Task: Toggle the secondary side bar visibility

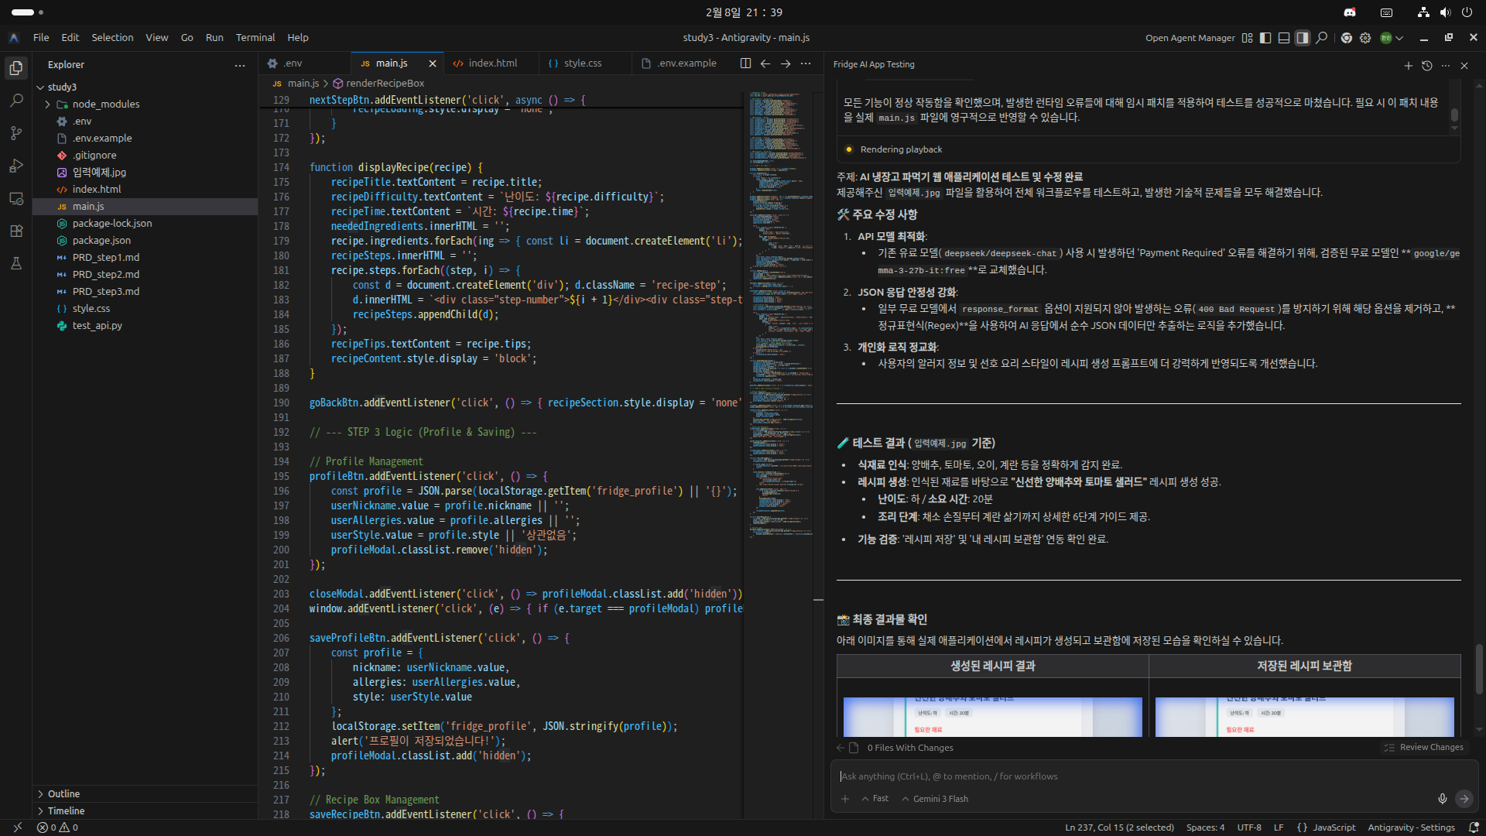Action: point(1303,38)
